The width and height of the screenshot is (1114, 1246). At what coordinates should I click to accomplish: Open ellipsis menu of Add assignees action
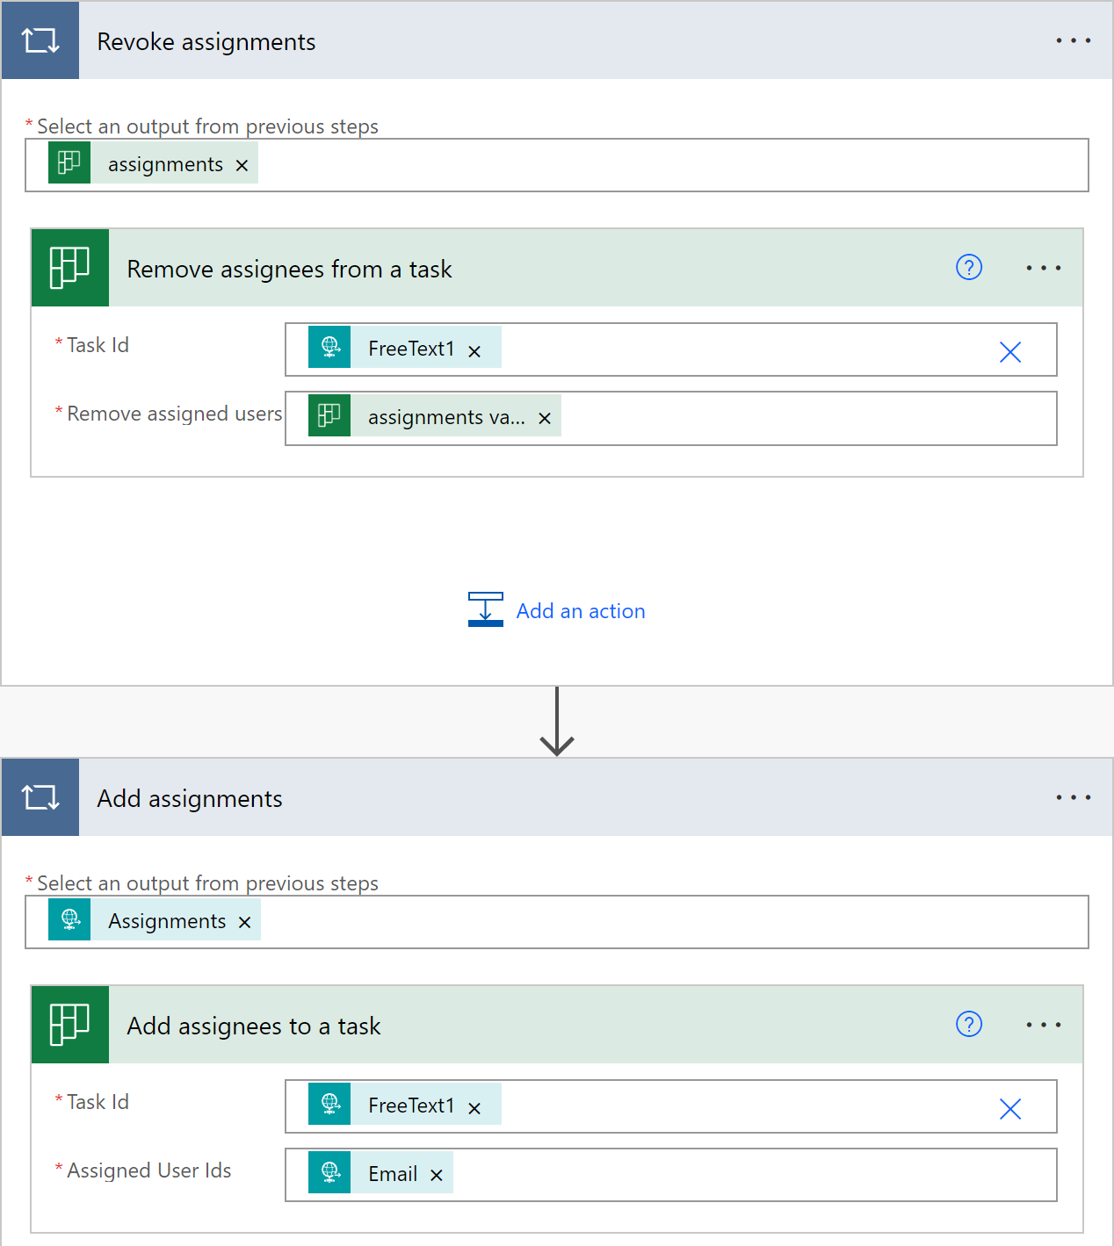1043,1025
